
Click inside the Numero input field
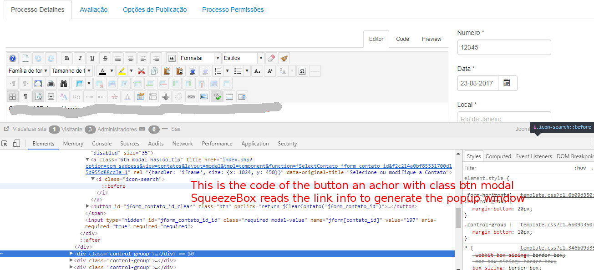[x=504, y=47]
